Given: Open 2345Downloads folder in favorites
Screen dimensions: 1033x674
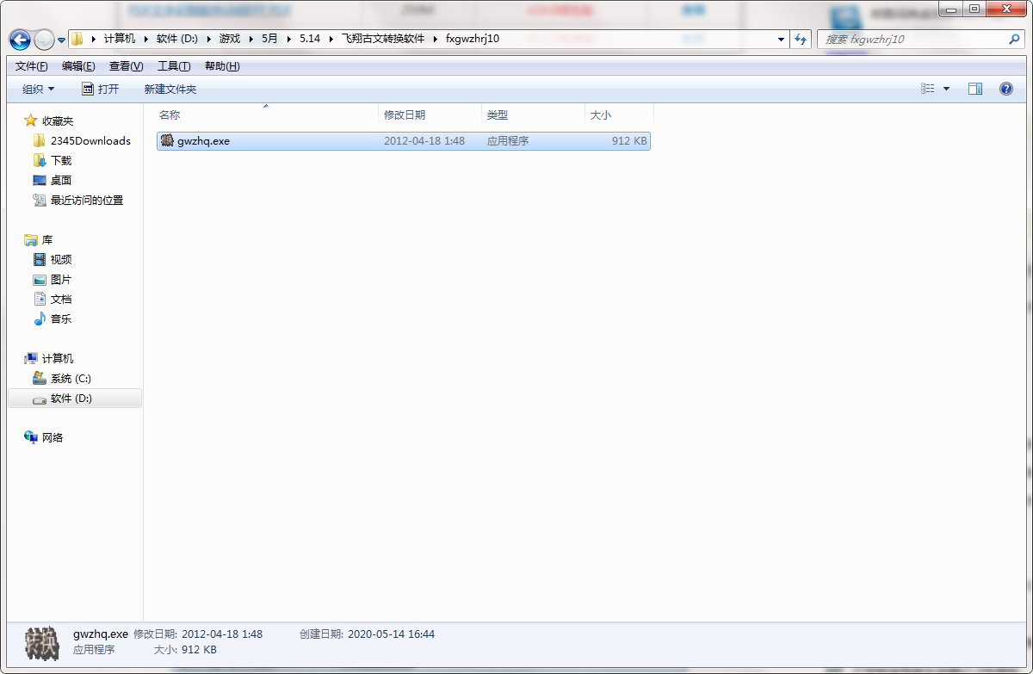Looking at the screenshot, I should [x=90, y=140].
